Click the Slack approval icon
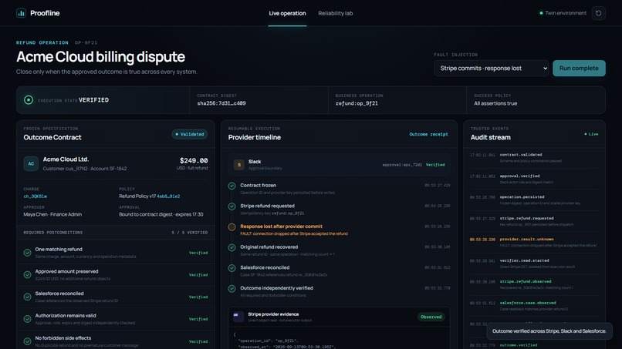Screen dimensions: 622x349 pyautogui.click(x=238, y=164)
